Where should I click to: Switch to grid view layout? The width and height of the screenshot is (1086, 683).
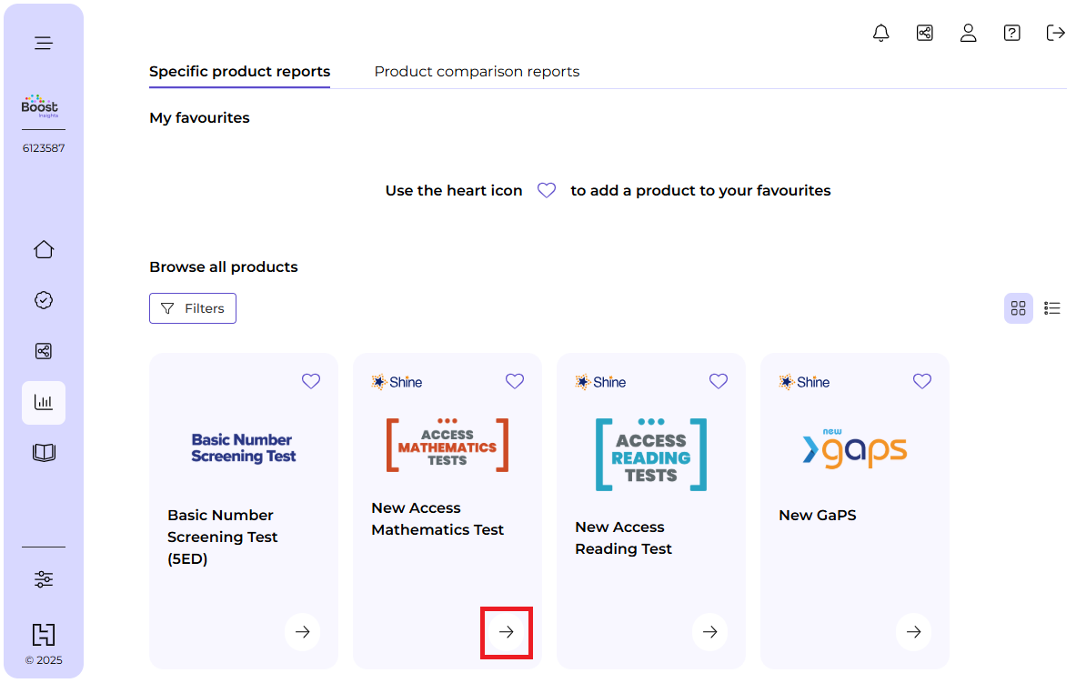tap(1018, 308)
